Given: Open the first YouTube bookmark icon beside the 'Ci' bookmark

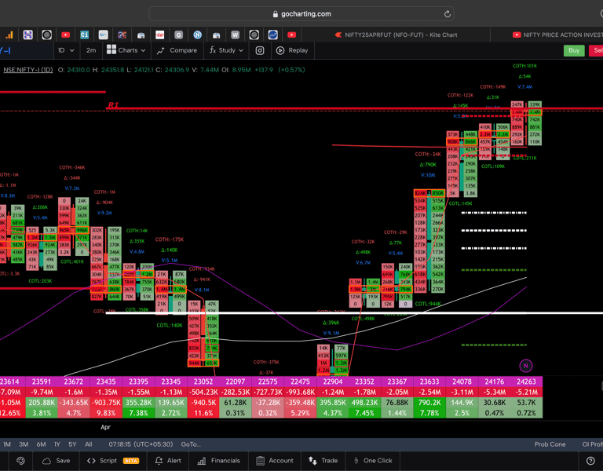Looking at the screenshot, I should click(65, 35).
